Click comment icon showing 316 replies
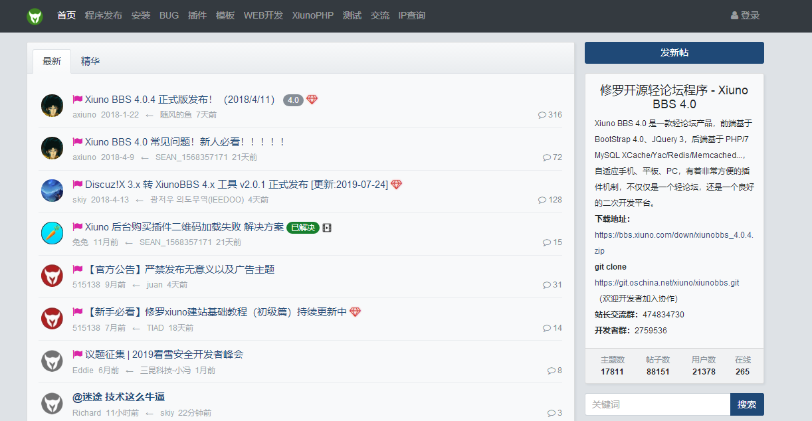The height and width of the screenshot is (421, 812). pos(542,115)
